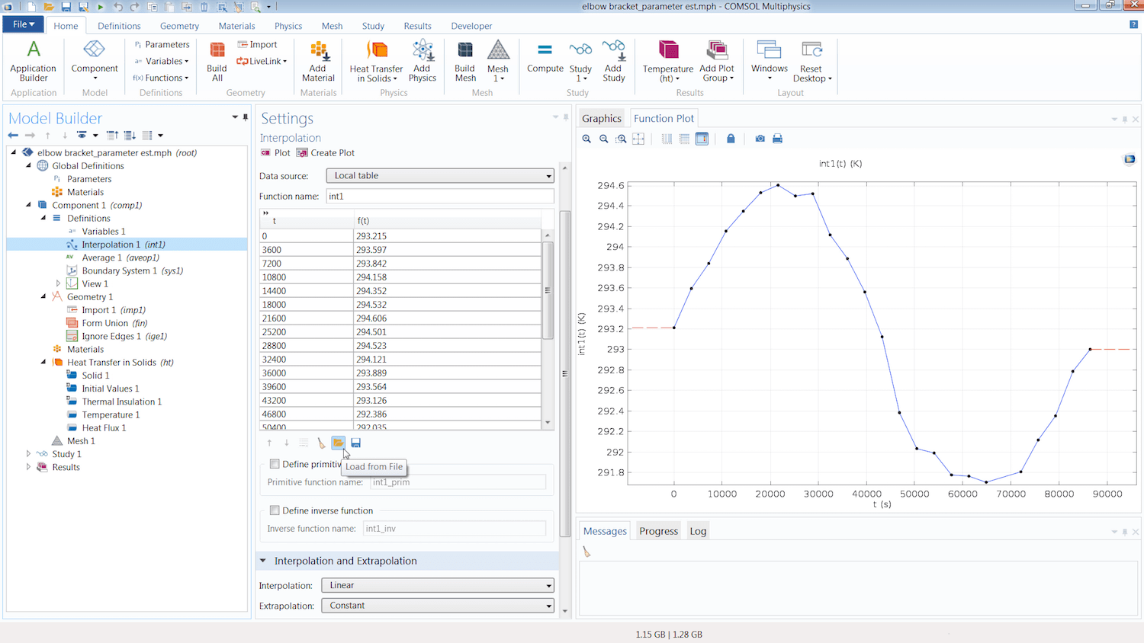Click the camera icon to capture an image

[760, 139]
